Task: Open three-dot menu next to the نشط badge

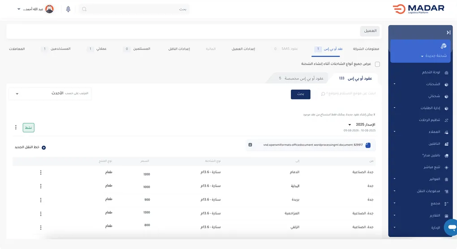Action: (x=16, y=127)
